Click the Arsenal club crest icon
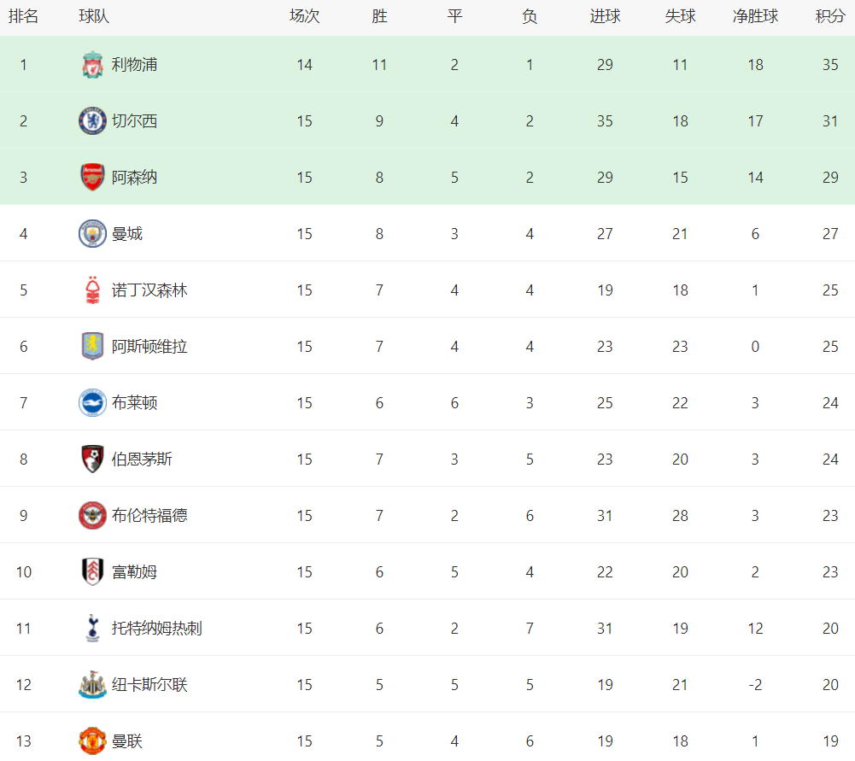 tap(93, 177)
